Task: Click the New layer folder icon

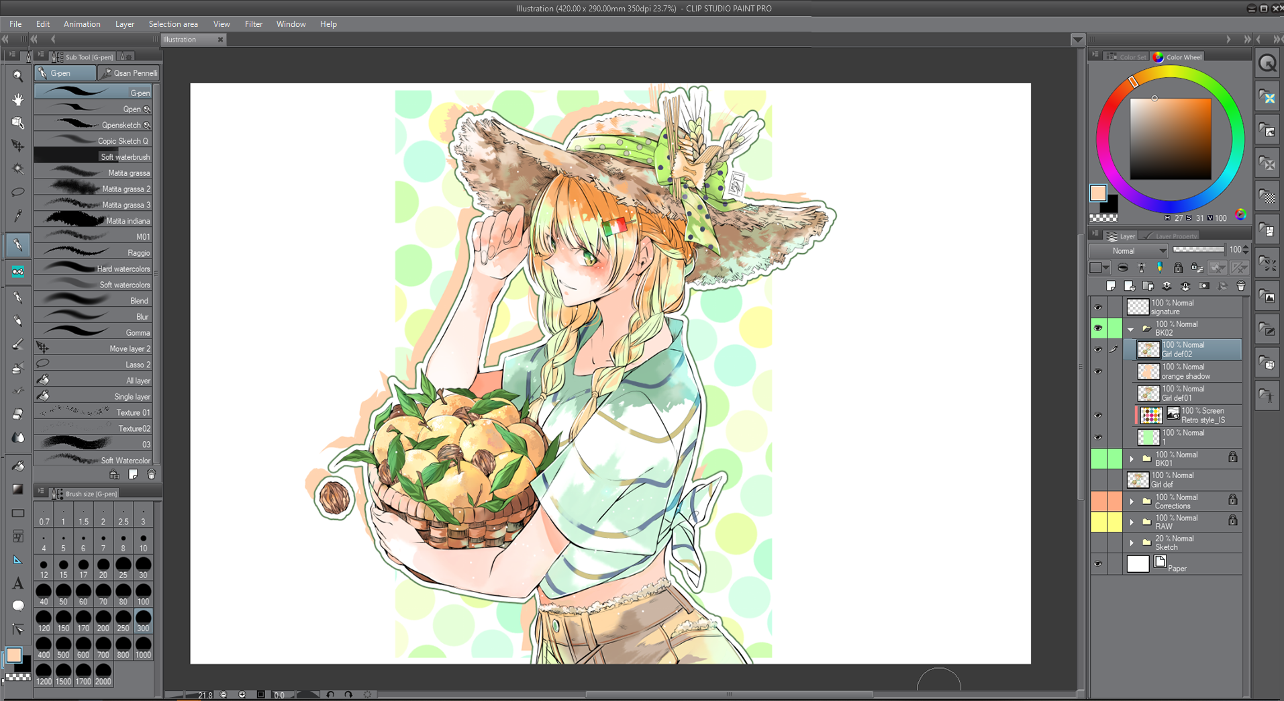Action: point(1148,286)
